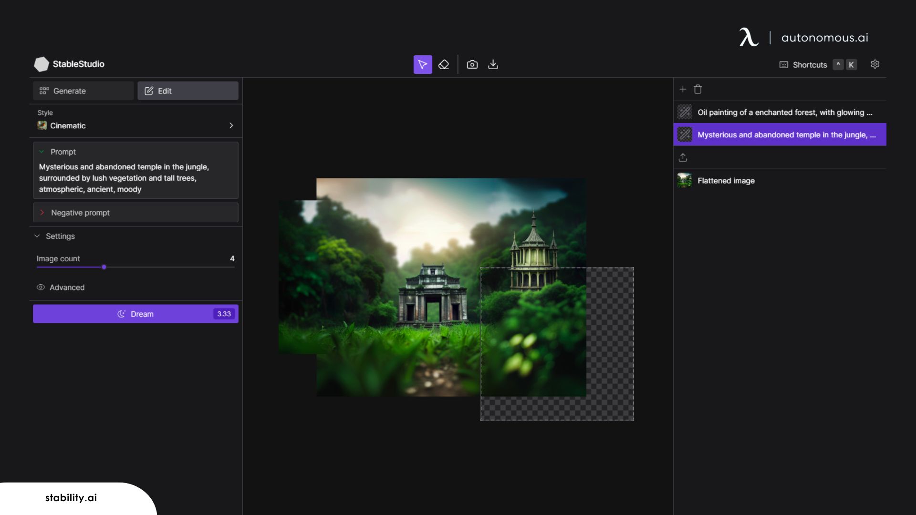Screen dimensions: 916x515
Task: Click the download/export icon
Action: click(x=493, y=64)
